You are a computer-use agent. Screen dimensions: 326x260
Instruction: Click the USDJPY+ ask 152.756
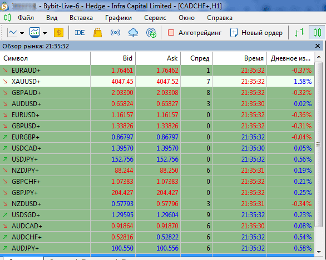(x=167, y=159)
